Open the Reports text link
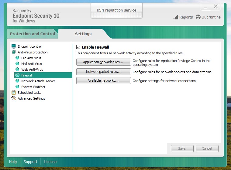This screenshot has width=231, height=170. [x=186, y=17]
